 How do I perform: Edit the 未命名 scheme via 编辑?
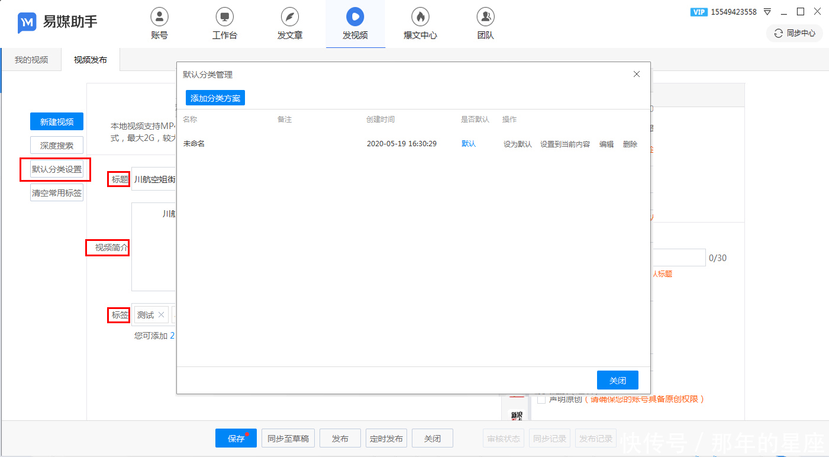tap(606, 143)
